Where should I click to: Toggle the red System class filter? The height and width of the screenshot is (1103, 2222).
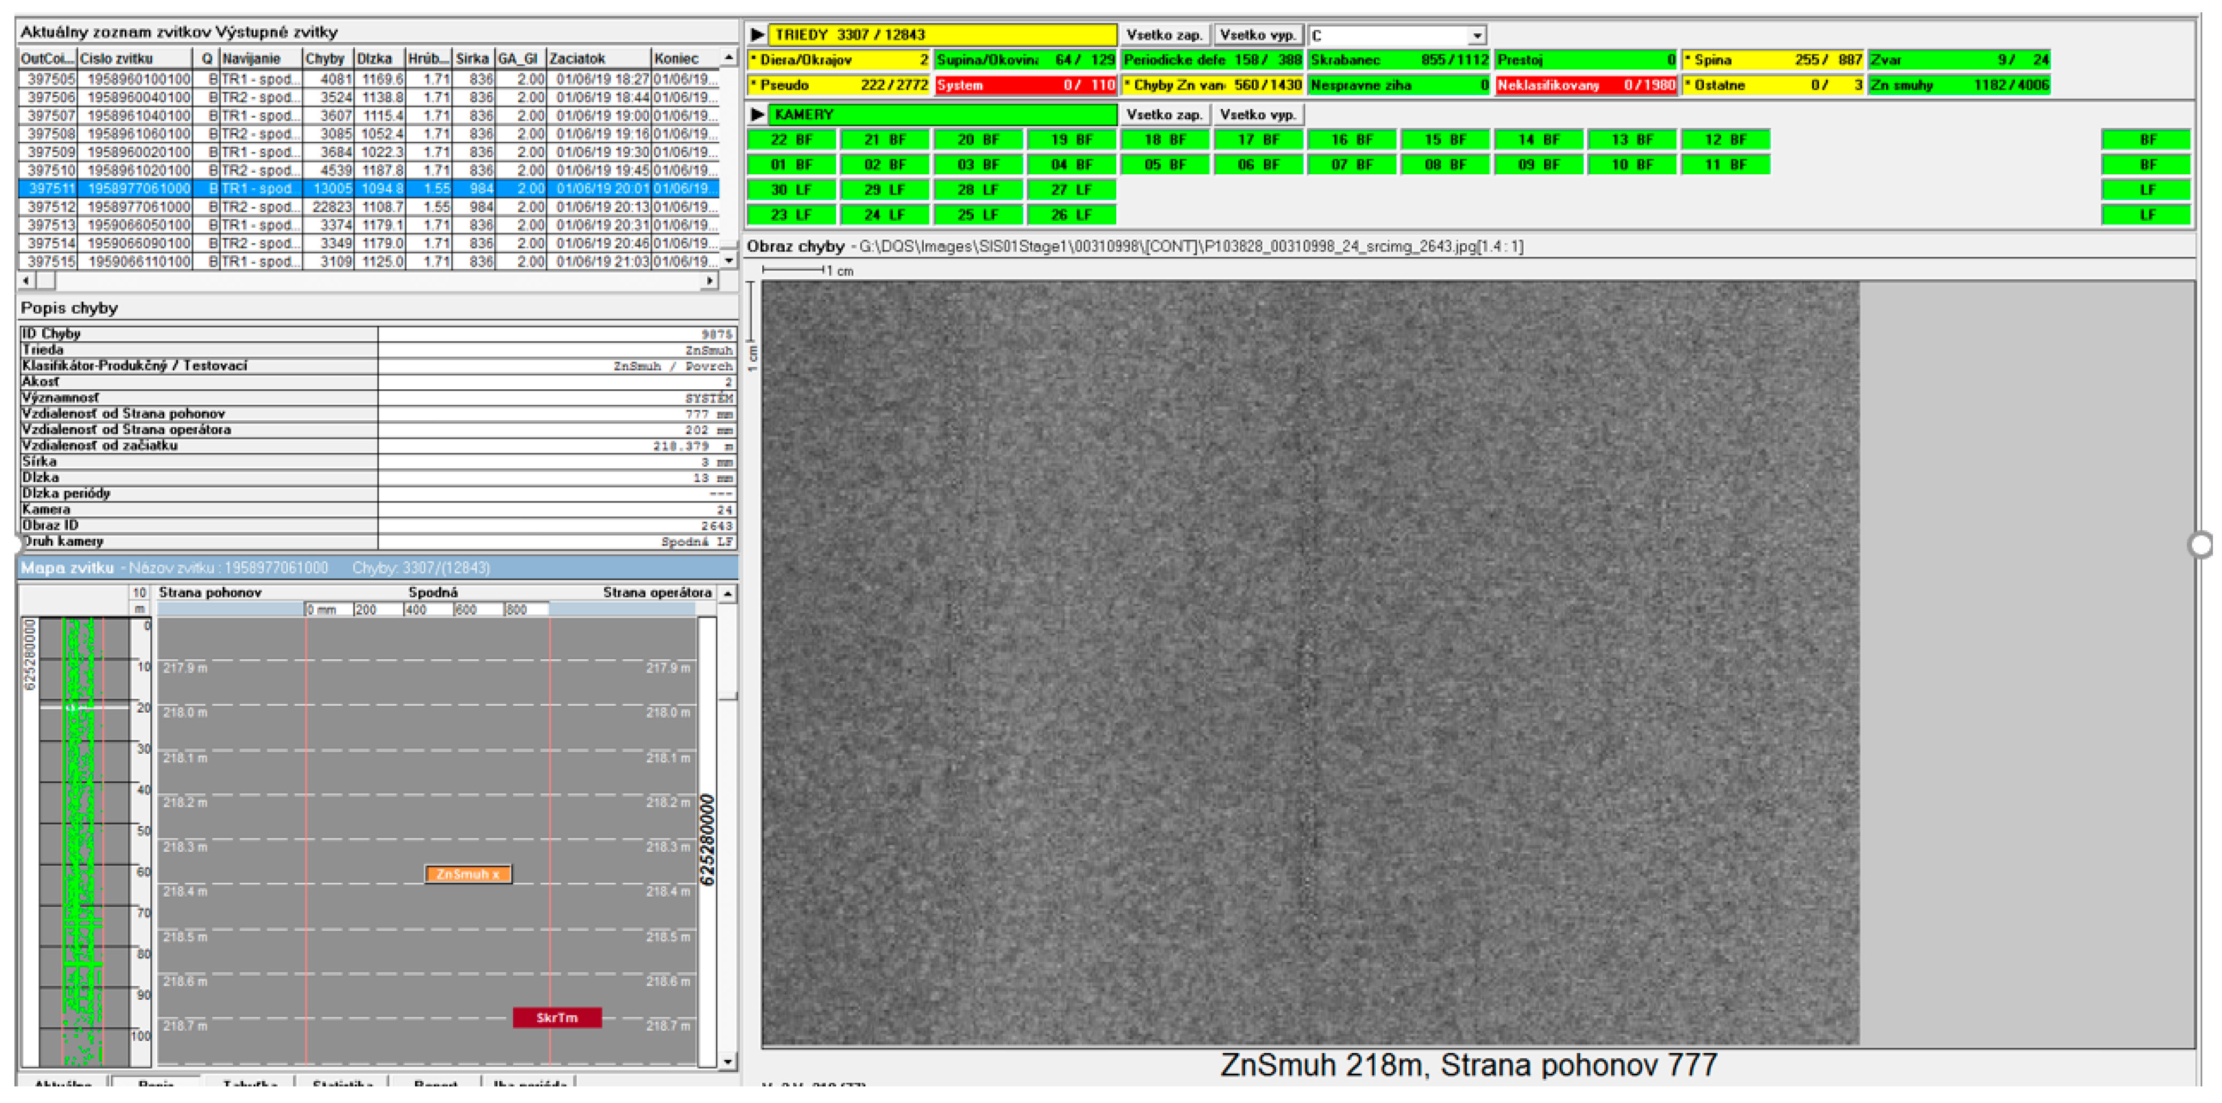(1025, 86)
